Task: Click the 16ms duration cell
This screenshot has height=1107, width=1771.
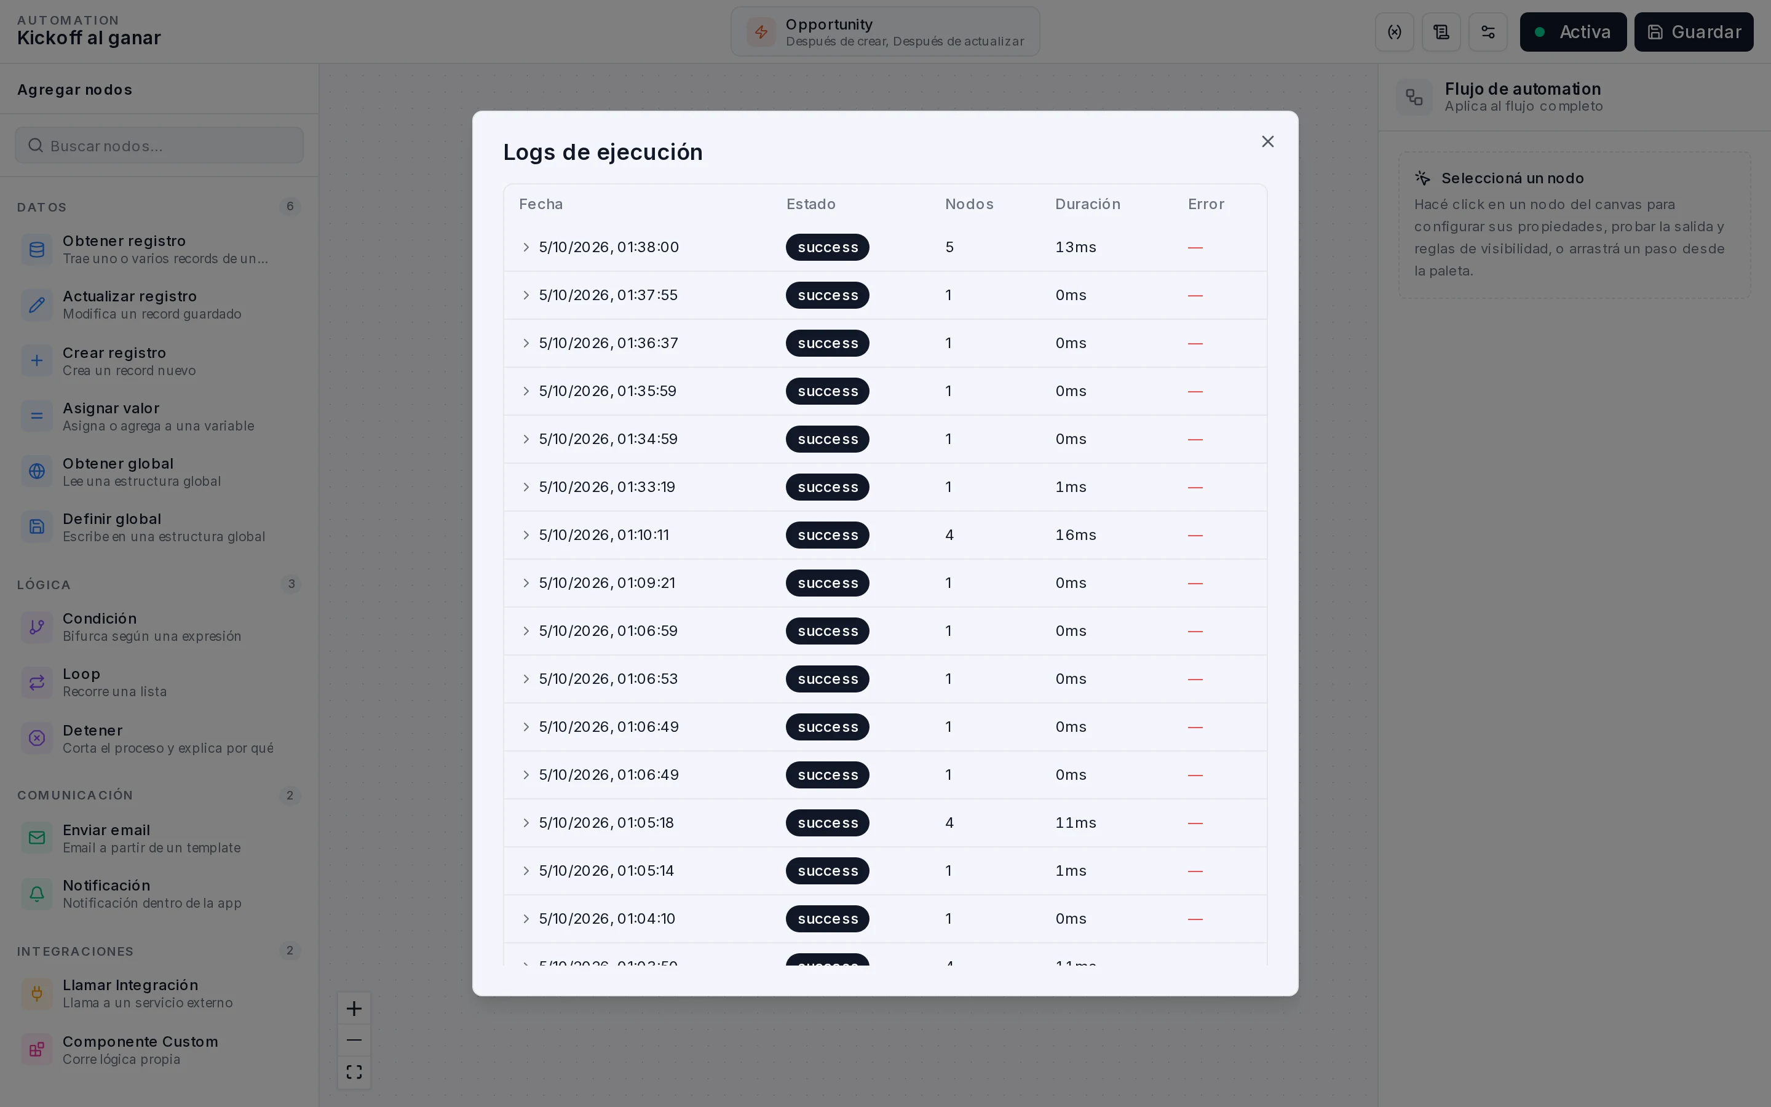Action: 1076,535
